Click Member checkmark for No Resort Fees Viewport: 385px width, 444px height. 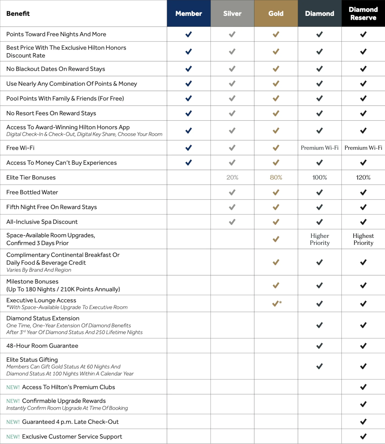(x=188, y=113)
